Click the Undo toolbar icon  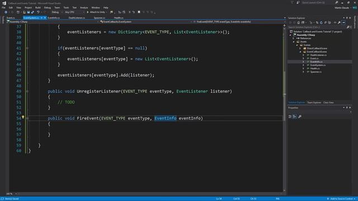38,12
